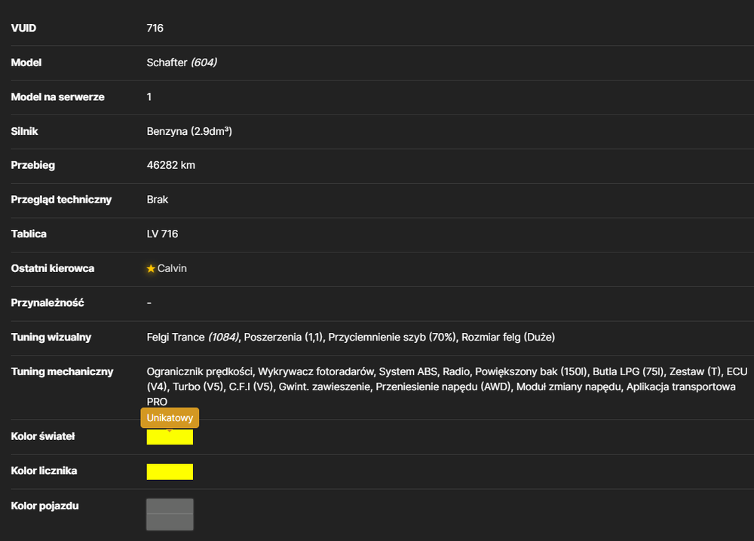Click the Tablica label
Viewport: 754px width, 541px height.
point(29,234)
